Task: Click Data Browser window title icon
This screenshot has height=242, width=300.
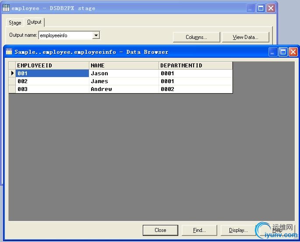Action: 9,52
